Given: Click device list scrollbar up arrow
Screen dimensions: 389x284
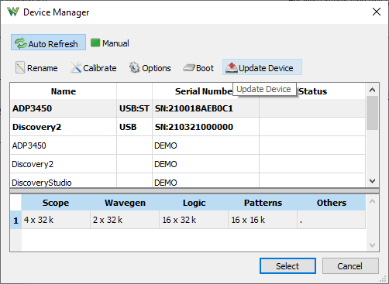Looking at the screenshot, I should click(372, 90).
